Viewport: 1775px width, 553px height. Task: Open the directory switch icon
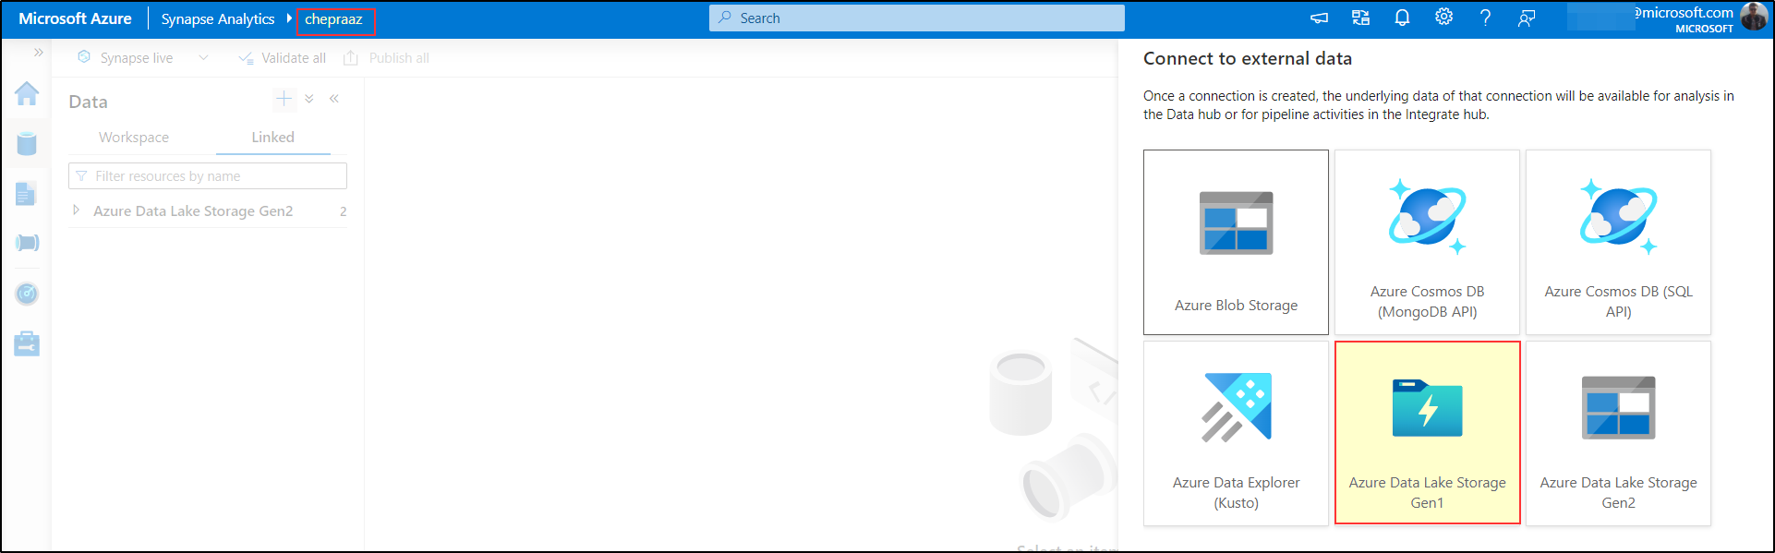point(1360,18)
